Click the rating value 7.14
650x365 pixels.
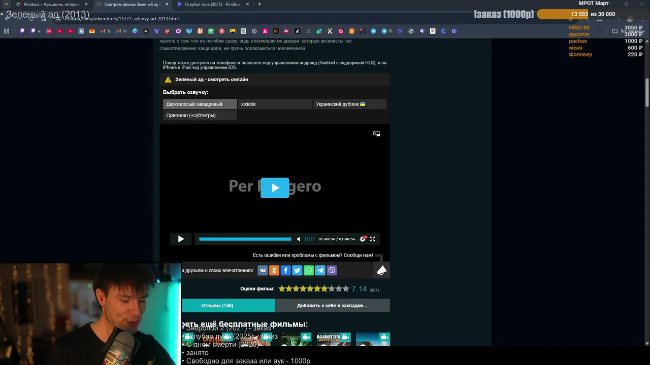click(359, 289)
